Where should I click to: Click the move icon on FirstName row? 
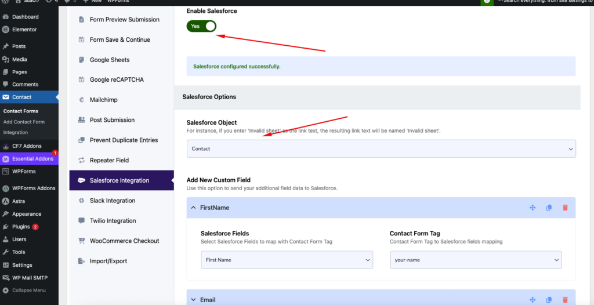[x=532, y=208]
